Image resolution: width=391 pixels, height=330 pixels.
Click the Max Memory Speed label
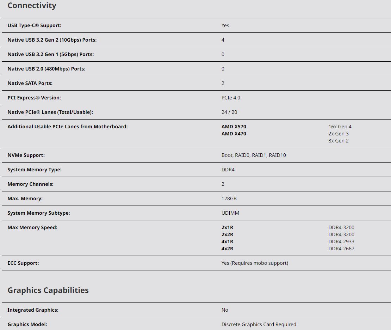(x=32, y=227)
